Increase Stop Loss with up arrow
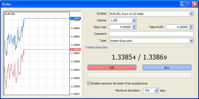 134,26
